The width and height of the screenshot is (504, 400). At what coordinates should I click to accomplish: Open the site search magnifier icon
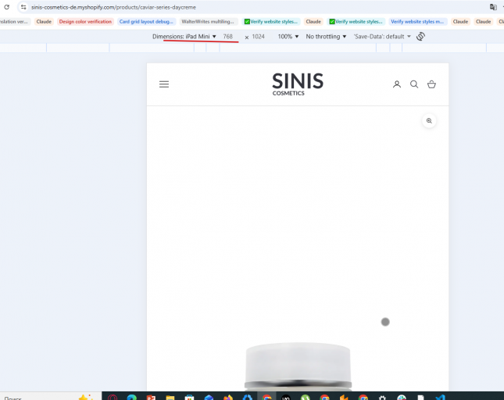[x=414, y=84]
